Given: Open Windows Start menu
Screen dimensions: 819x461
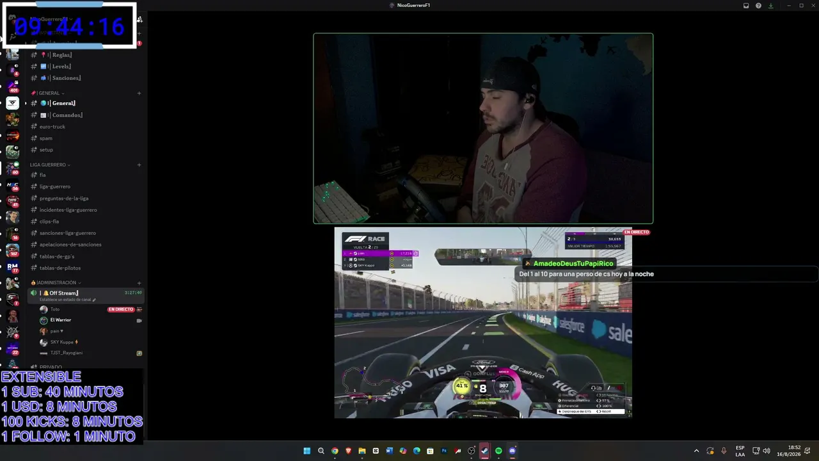Looking at the screenshot, I should [x=306, y=451].
